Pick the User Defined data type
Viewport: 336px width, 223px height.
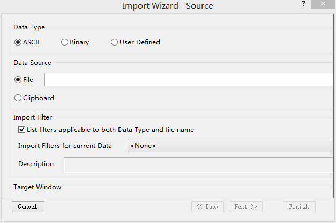(x=114, y=42)
